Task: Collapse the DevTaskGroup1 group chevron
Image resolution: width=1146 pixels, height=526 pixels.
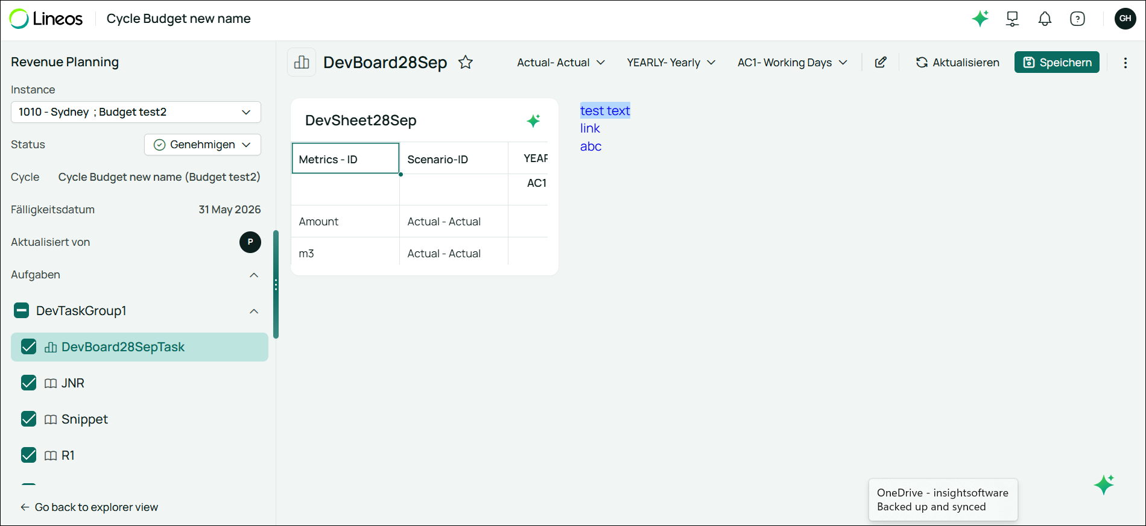Action: 254,312
